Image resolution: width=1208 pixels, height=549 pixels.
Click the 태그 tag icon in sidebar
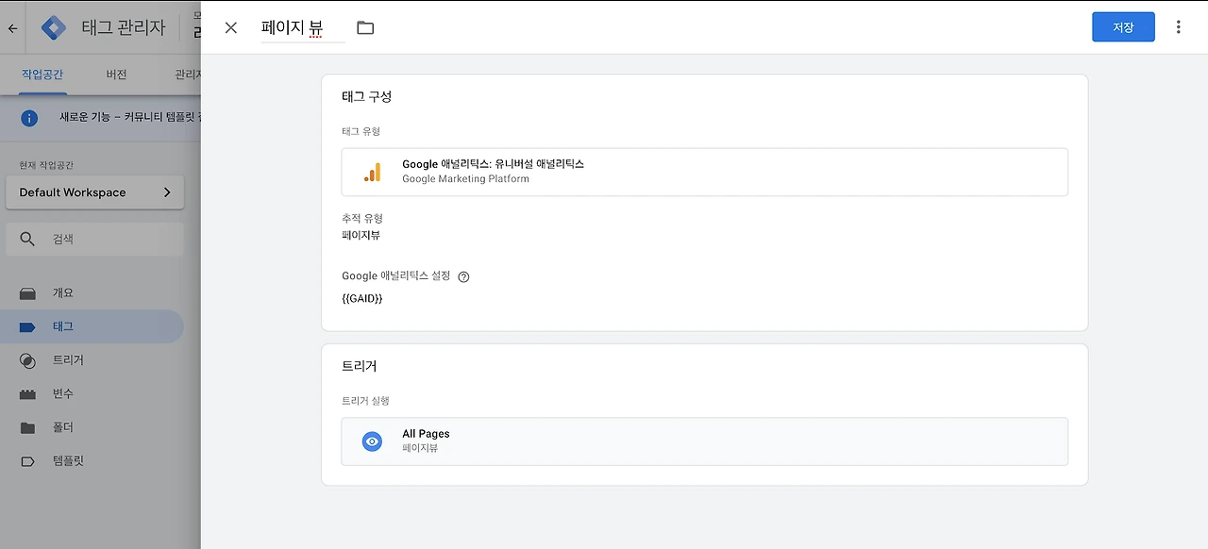(28, 327)
